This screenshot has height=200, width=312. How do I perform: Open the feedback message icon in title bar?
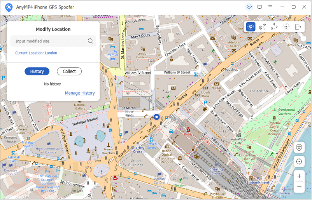(259, 7)
